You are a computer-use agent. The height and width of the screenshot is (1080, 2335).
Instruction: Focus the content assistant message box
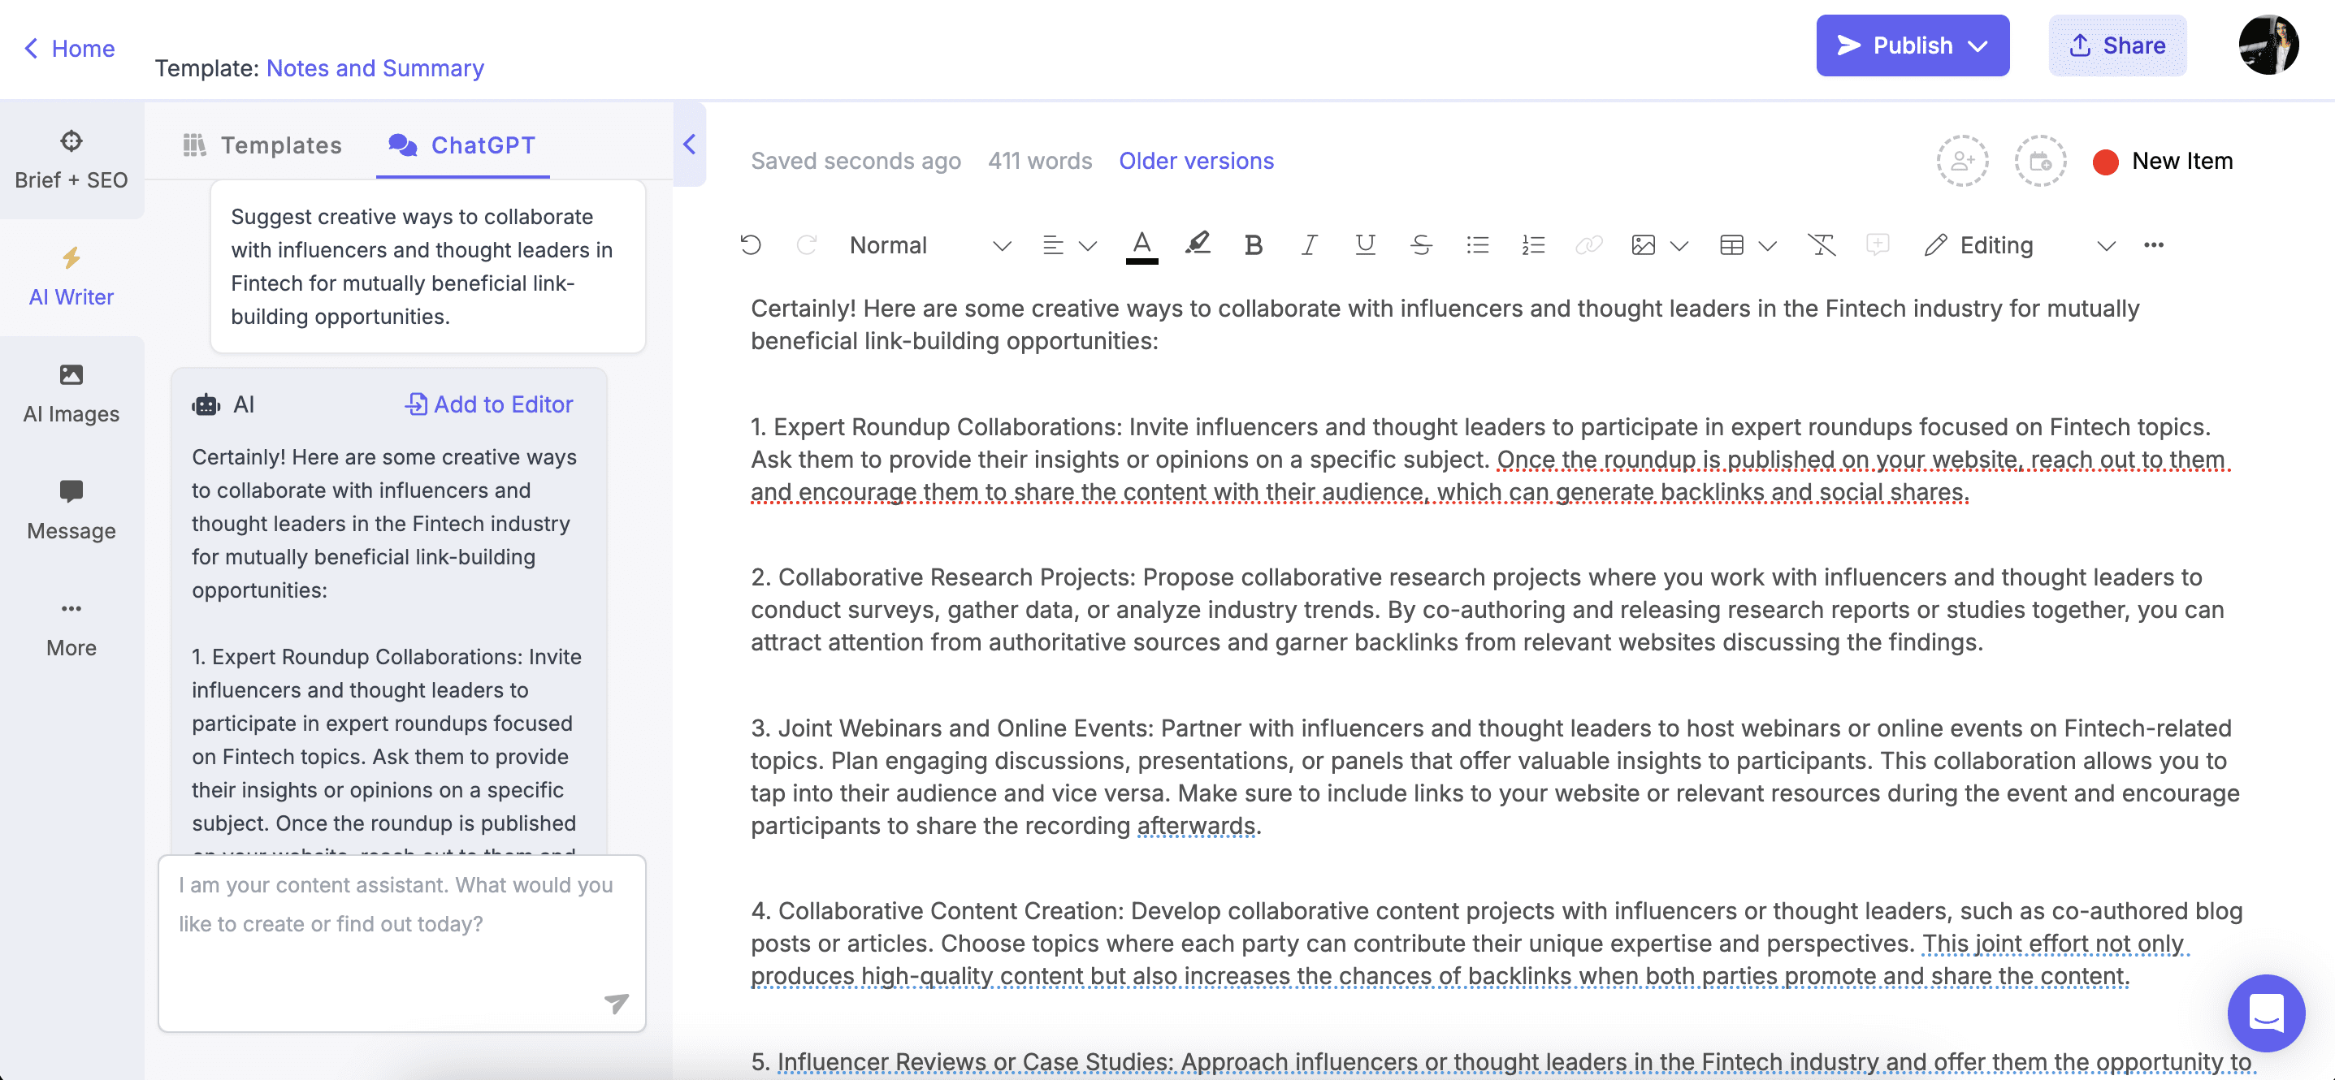pos(401,942)
